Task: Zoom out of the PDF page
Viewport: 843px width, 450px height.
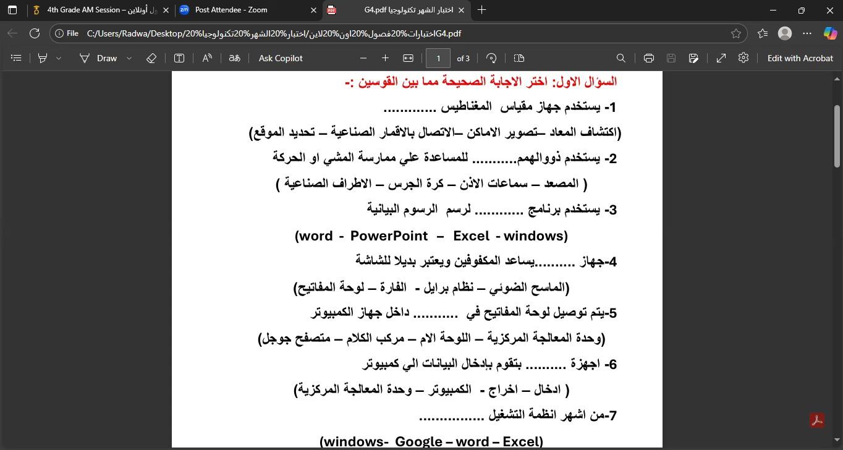Action: pos(363,58)
